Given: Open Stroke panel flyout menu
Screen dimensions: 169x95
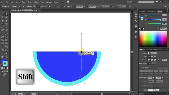Looking at the screenshot, I should [x=167, y=50].
